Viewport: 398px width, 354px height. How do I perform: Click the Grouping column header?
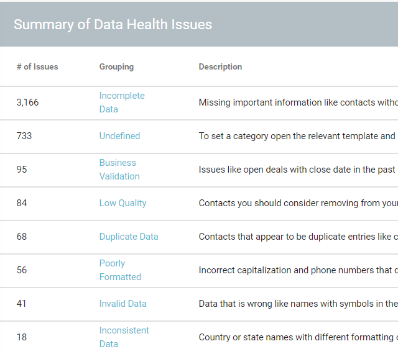pos(116,66)
